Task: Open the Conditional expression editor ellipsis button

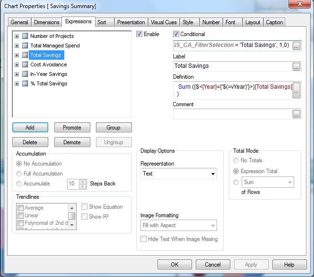Action: pyautogui.click(x=297, y=46)
